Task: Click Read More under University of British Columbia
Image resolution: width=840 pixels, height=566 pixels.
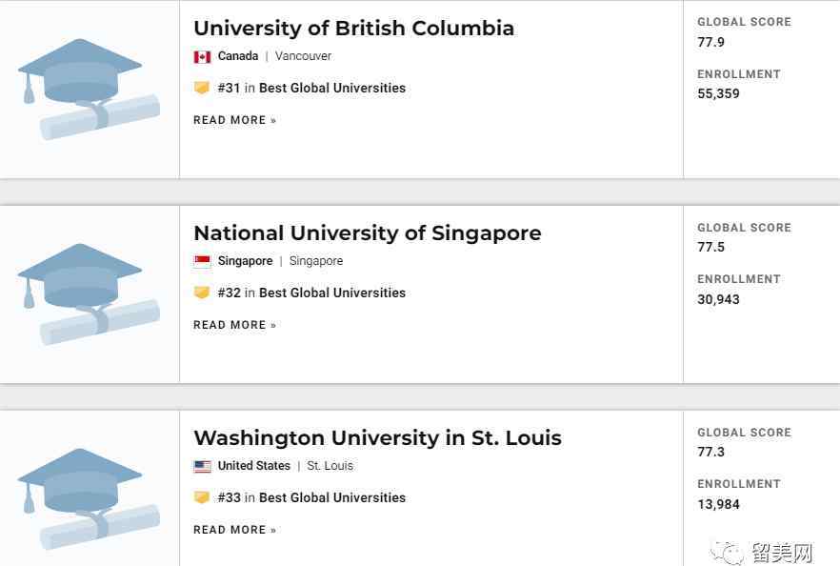Action: [234, 120]
